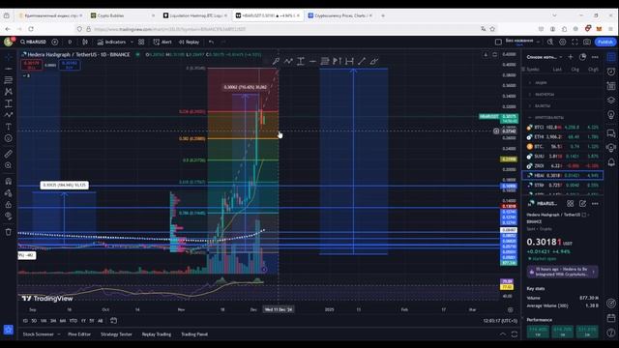Image resolution: width=619 pixels, height=348 pixels.
Task: Pick the pencil style in floating drawing toolbar
Action: 276,61
